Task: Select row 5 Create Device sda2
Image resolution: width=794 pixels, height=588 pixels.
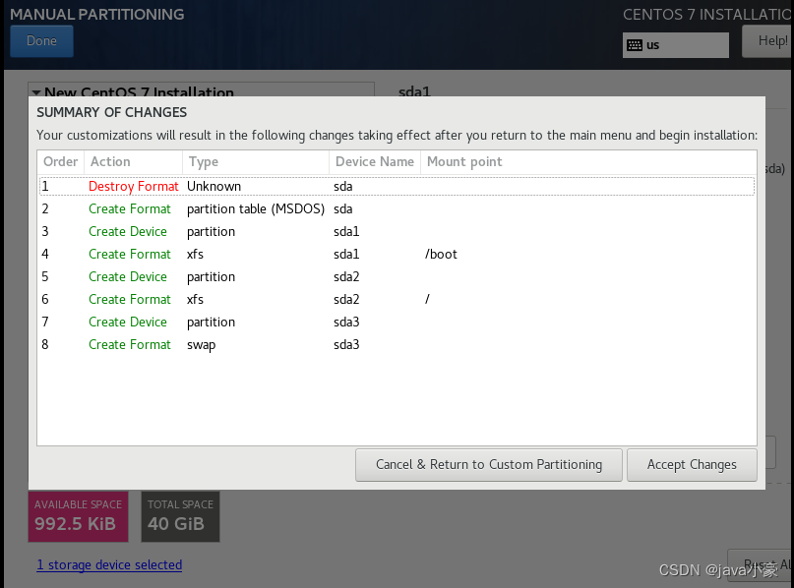Action: click(x=397, y=277)
